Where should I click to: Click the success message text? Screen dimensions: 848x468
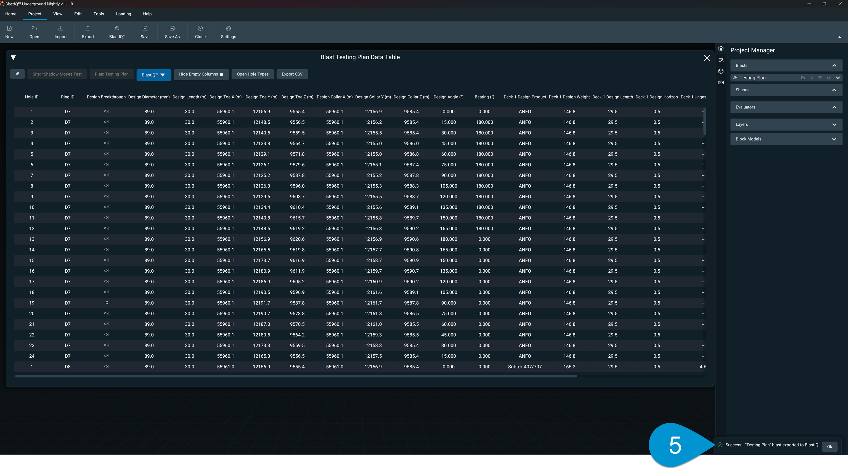pos(772,445)
